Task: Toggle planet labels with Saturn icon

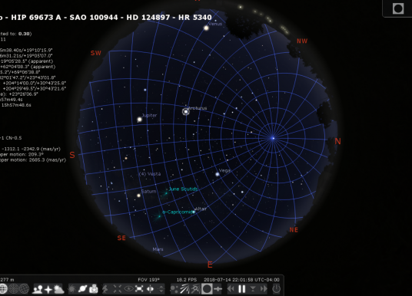Action: [82, 289]
